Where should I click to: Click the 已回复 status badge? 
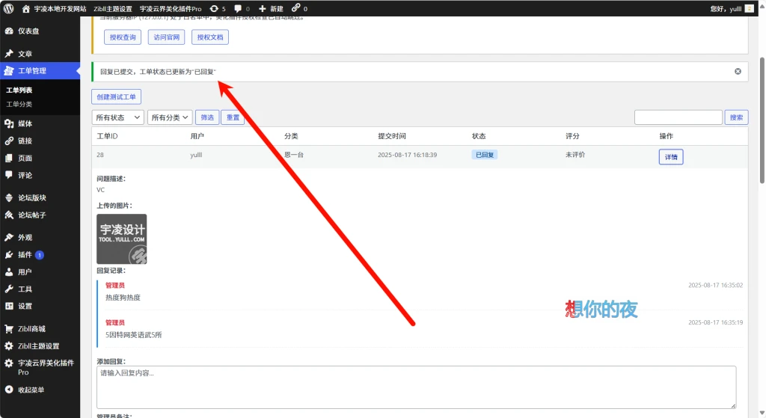pyautogui.click(x=485, y=155)
